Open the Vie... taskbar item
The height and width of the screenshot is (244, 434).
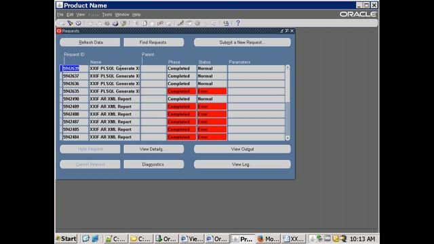click(191, 239)
